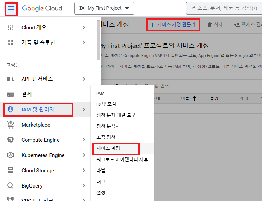Click the Cloud Storage icon
This screenshot has width=262, height=201.
coord(10,171)
